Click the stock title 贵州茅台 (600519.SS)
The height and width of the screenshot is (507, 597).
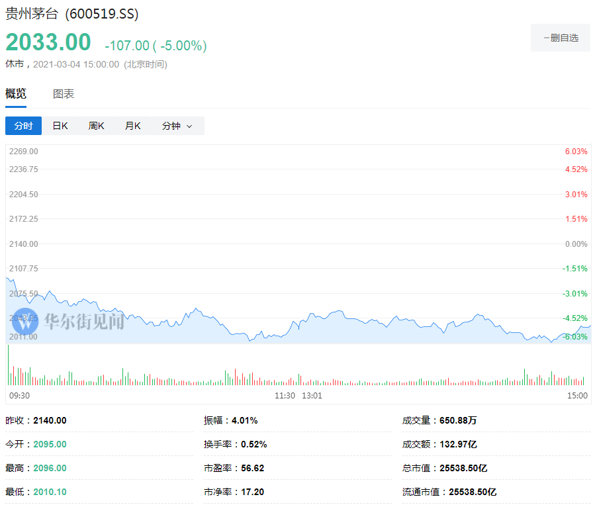coord(72,14)
